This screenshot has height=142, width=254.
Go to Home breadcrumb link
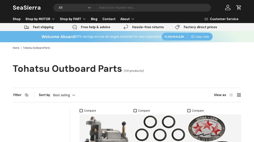tap(16, 48)
